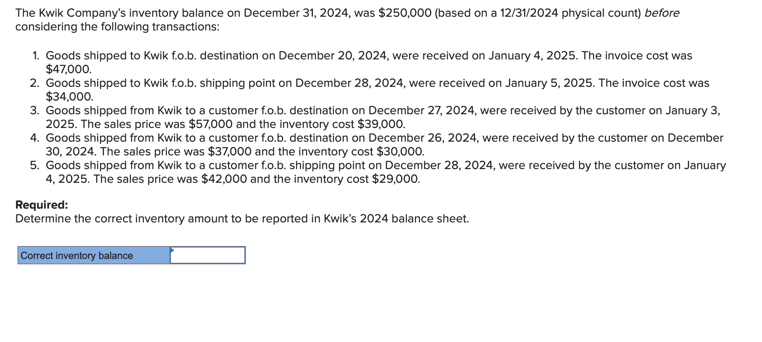762x342 pixels.
Task: Click transaction 1 invoice cost $47,000
Action: click(x=69, y=69)
